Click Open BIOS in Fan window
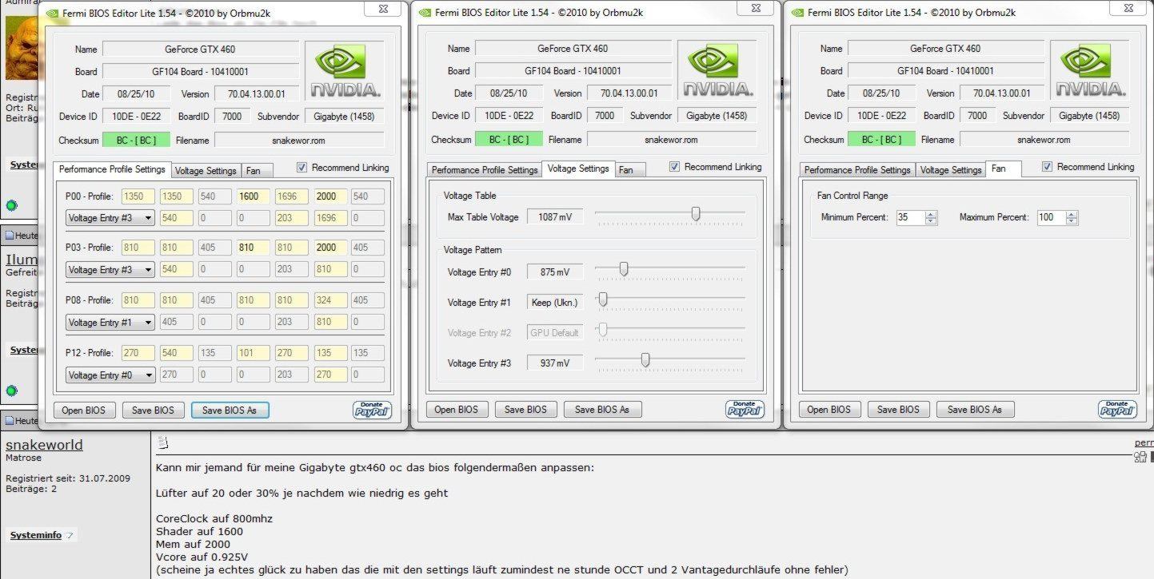The image size is (1154, 579). (829, 410)
